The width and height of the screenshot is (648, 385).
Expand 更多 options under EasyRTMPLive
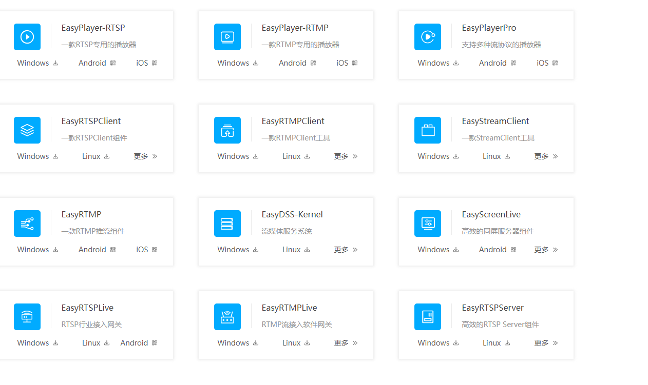[x=346, y=343]
